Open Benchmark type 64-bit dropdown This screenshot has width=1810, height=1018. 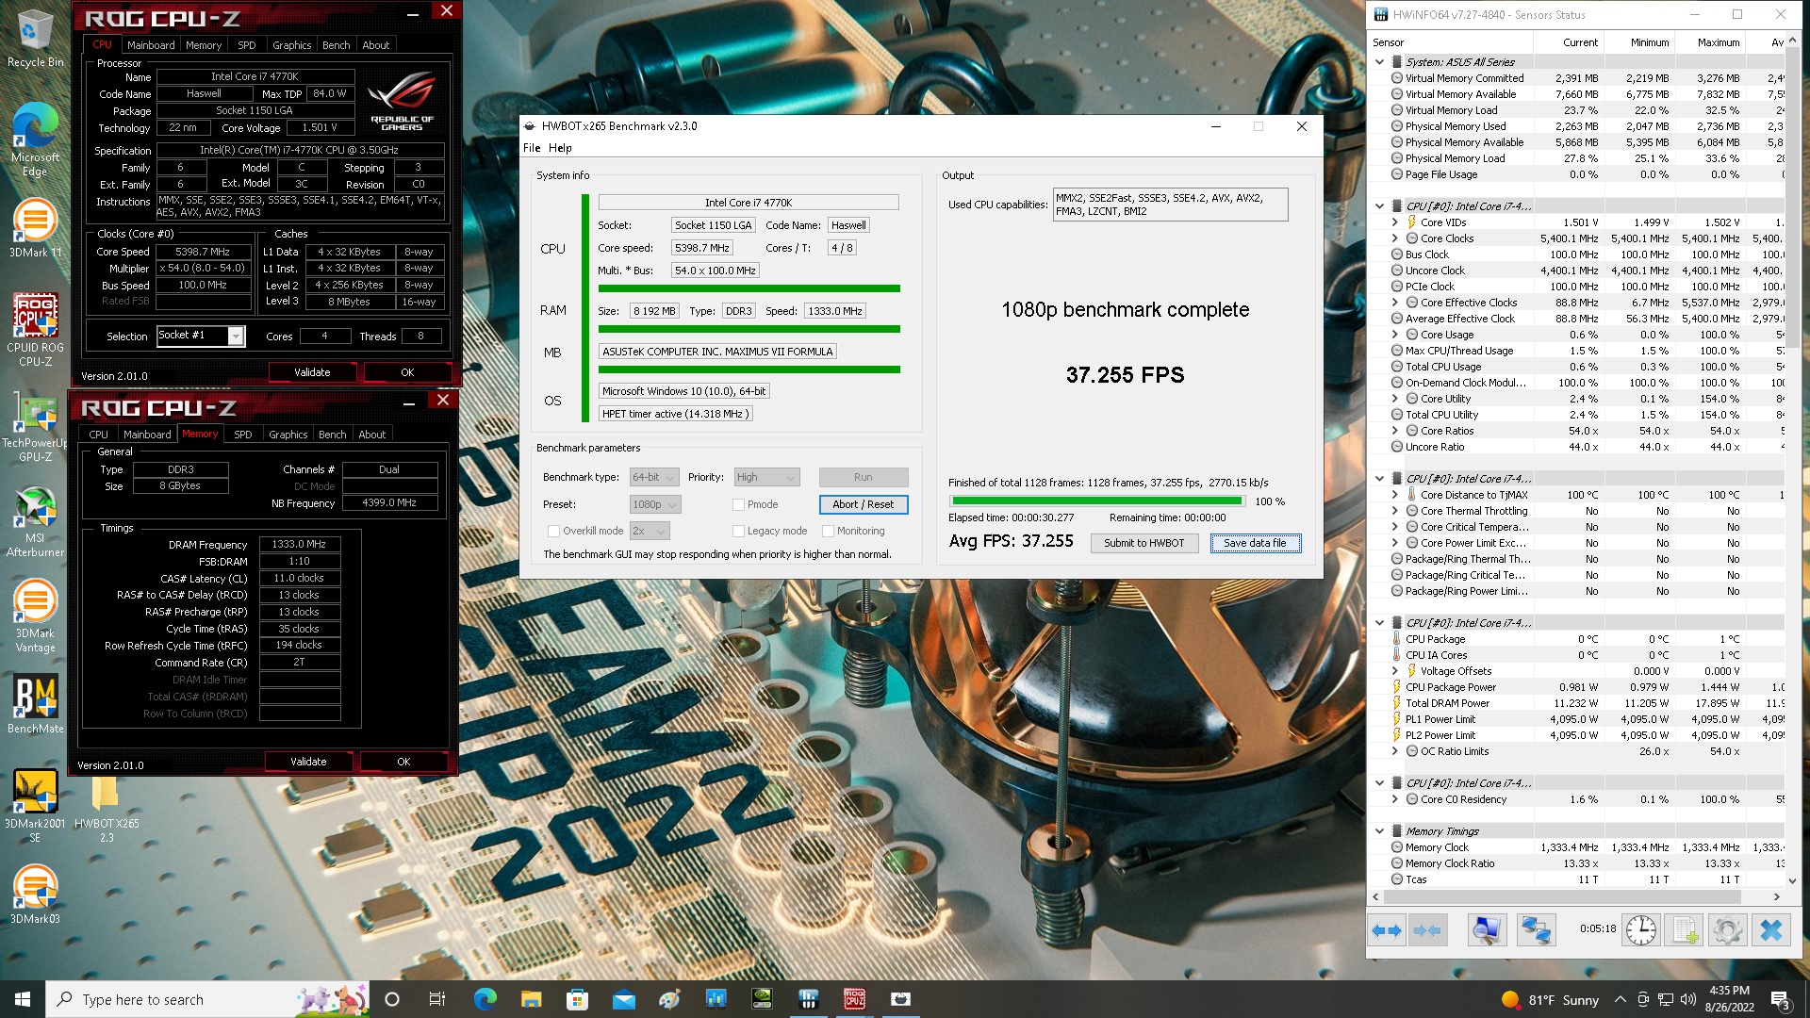(x=653, y=478)
